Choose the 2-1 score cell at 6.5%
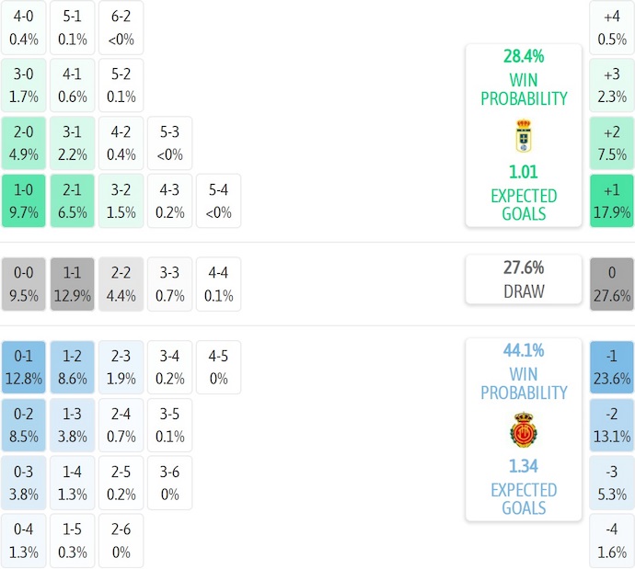The width and height of the screenshot is (635, 569). click(73, 201)
